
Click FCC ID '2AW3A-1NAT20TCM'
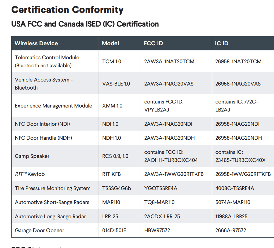(169, 61)
